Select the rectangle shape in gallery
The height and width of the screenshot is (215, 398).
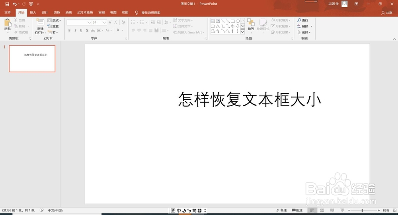[232, 21]
